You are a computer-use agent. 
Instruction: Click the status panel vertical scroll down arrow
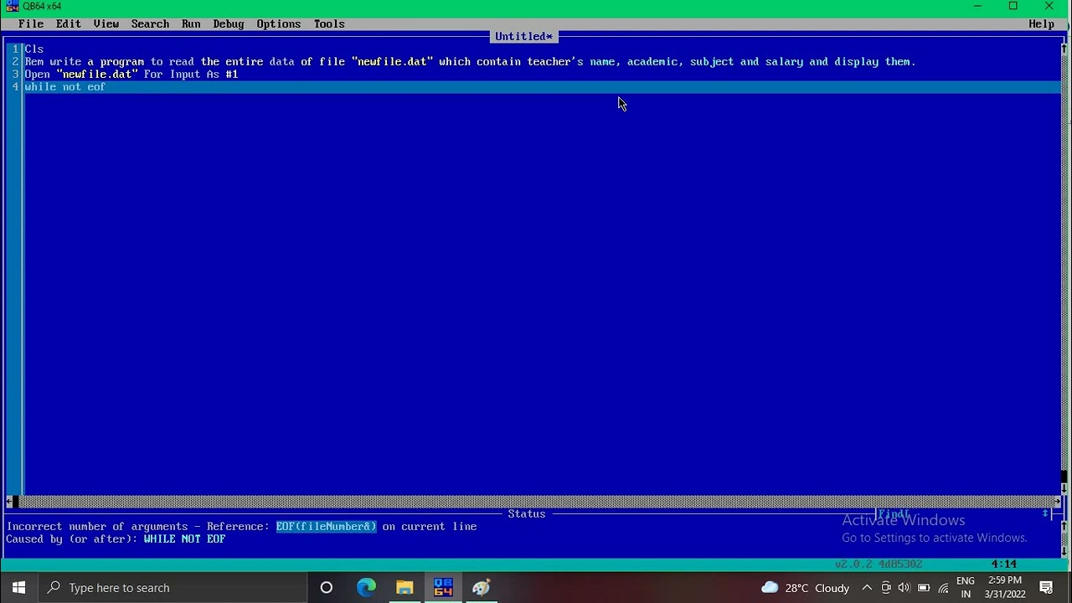1064,552
